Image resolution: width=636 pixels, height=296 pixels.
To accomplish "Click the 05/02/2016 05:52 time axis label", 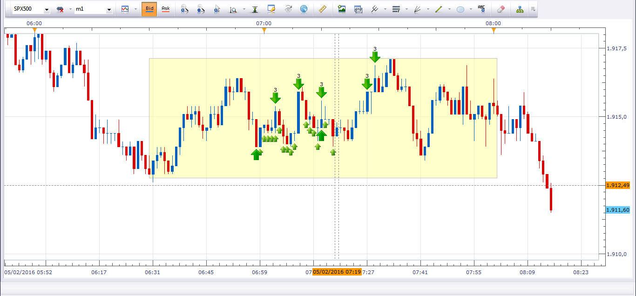I will [x=28, y=272].
